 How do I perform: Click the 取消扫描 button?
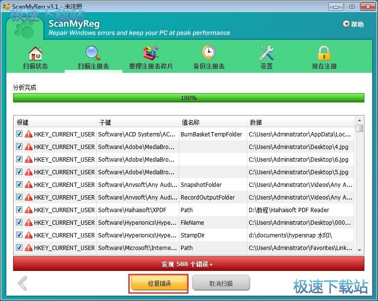(221, 284)
